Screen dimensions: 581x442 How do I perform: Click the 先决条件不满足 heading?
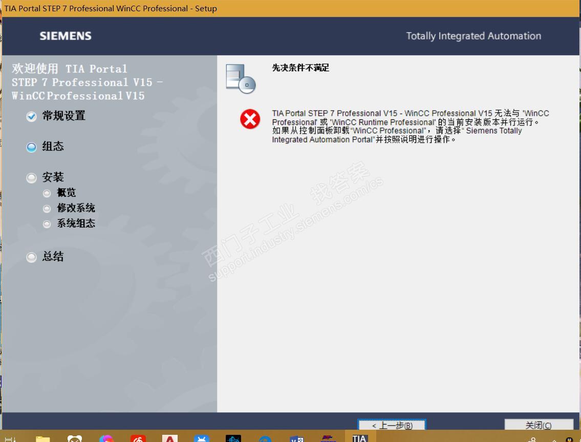(300, 68)
